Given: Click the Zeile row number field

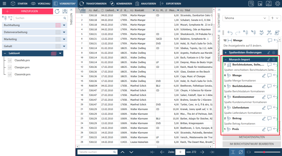Looking at the screenshot, I should tap(180, 152).
